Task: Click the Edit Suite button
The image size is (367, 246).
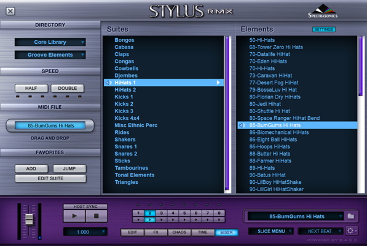Action: [50, 178]
